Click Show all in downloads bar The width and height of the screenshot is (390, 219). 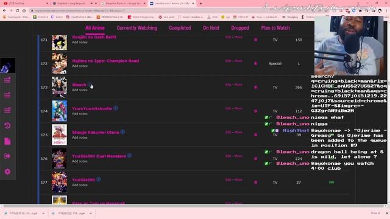click(375, 213)
